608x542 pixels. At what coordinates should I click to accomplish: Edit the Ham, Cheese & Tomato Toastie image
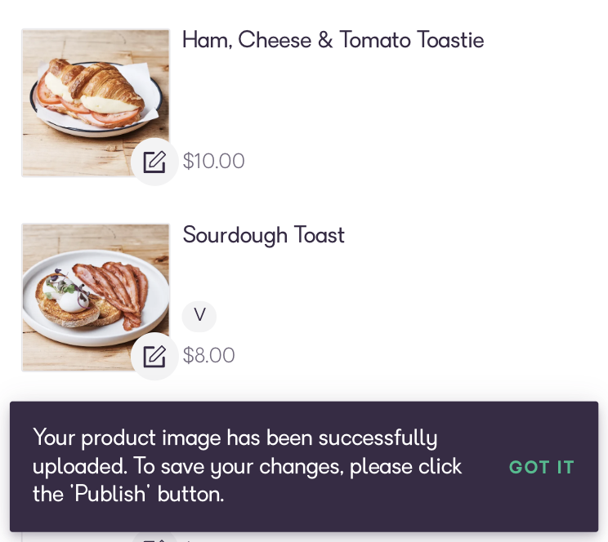(154, 162)
